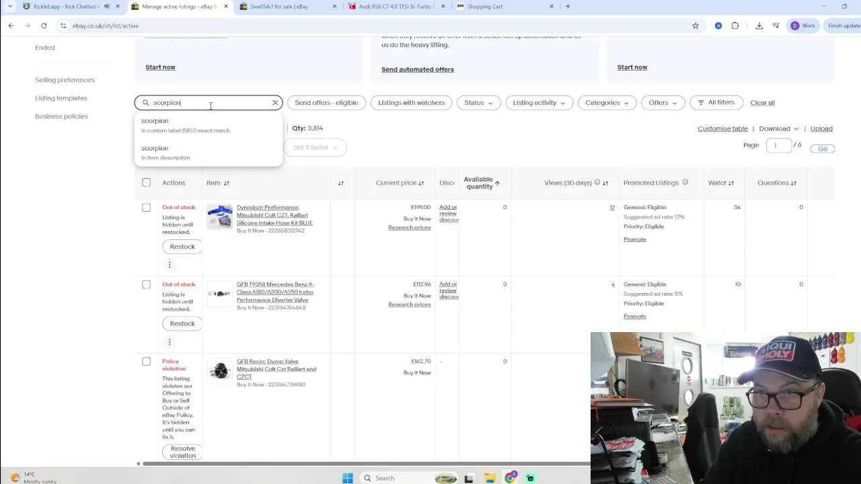Viewport: 861px width, 484px height.
Task: Expand the Offers filter dropdown
Action: coord(663,103)
